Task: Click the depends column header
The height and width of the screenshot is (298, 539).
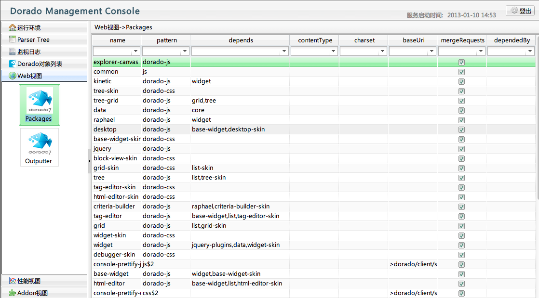Action: pyautogui.click(x=241, y=40)
